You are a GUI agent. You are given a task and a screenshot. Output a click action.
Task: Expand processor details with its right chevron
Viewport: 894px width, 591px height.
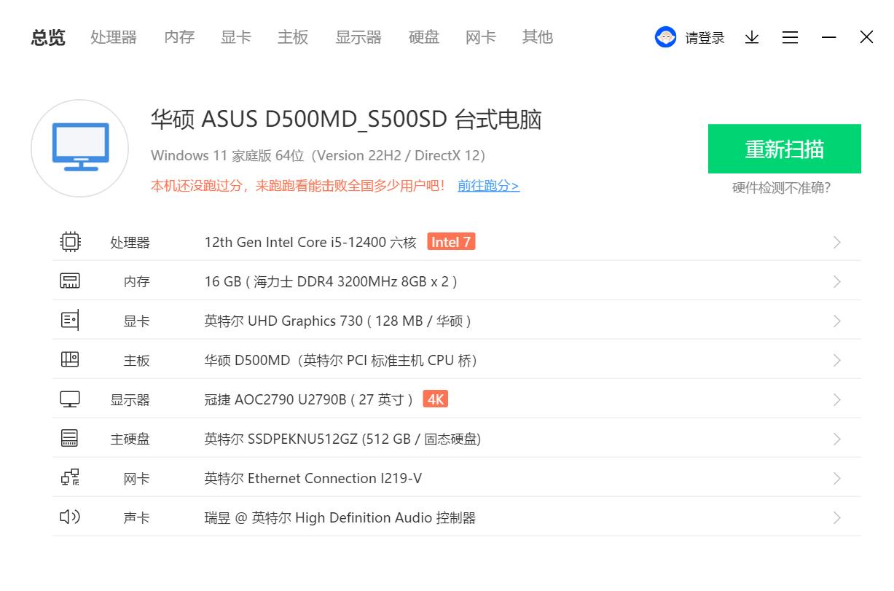point(836,241)
